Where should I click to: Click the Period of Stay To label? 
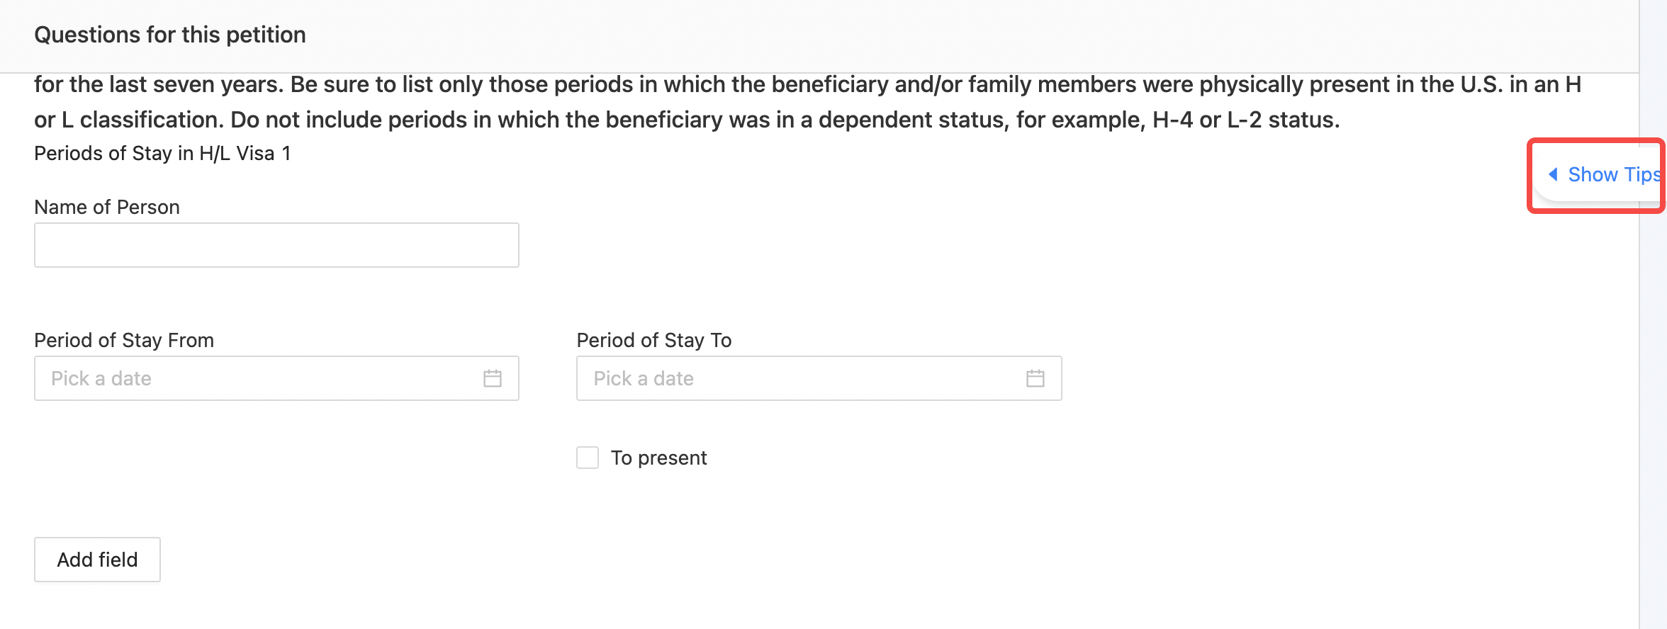coord(654,340)
